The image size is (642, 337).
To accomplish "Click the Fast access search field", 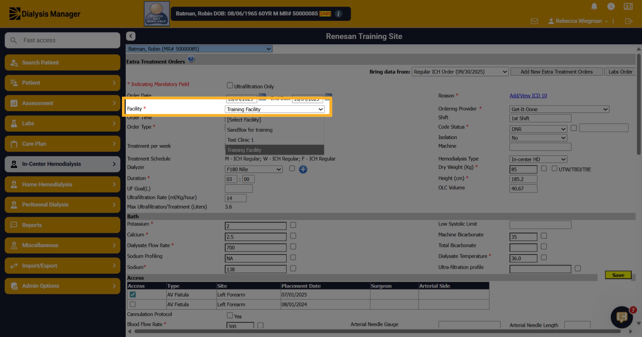I will point(63,40).
